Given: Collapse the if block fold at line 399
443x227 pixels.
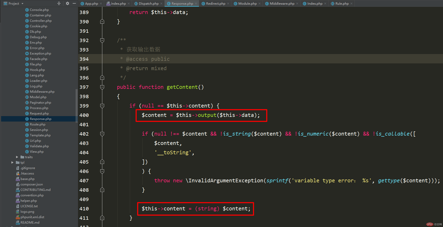Looking at the screenshot, I should coord(102,106).
